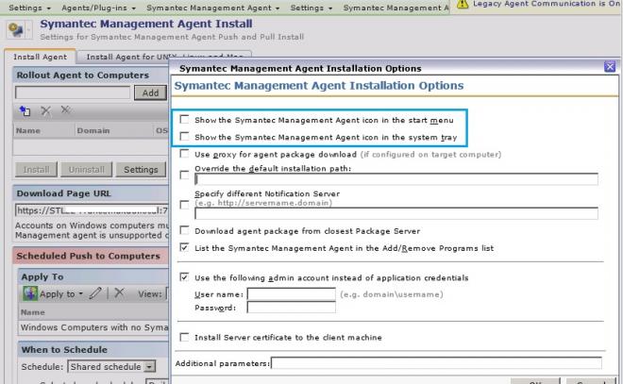
Task: Click the Notification Server address field
Action: [x=396, y=213]
